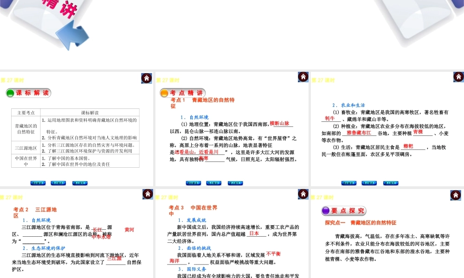
Task: Click the 第27课时 label on 课标解读 slide
Action: click(12, 80)
